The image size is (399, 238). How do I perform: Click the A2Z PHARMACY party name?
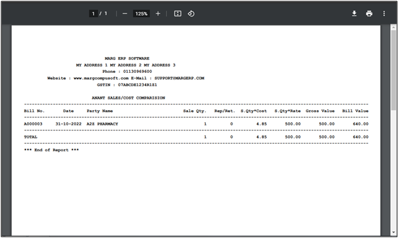point(103,124)
